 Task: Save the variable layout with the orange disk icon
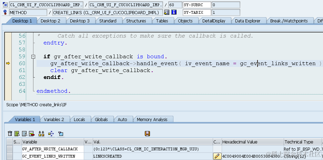click(x=147, y=133)
